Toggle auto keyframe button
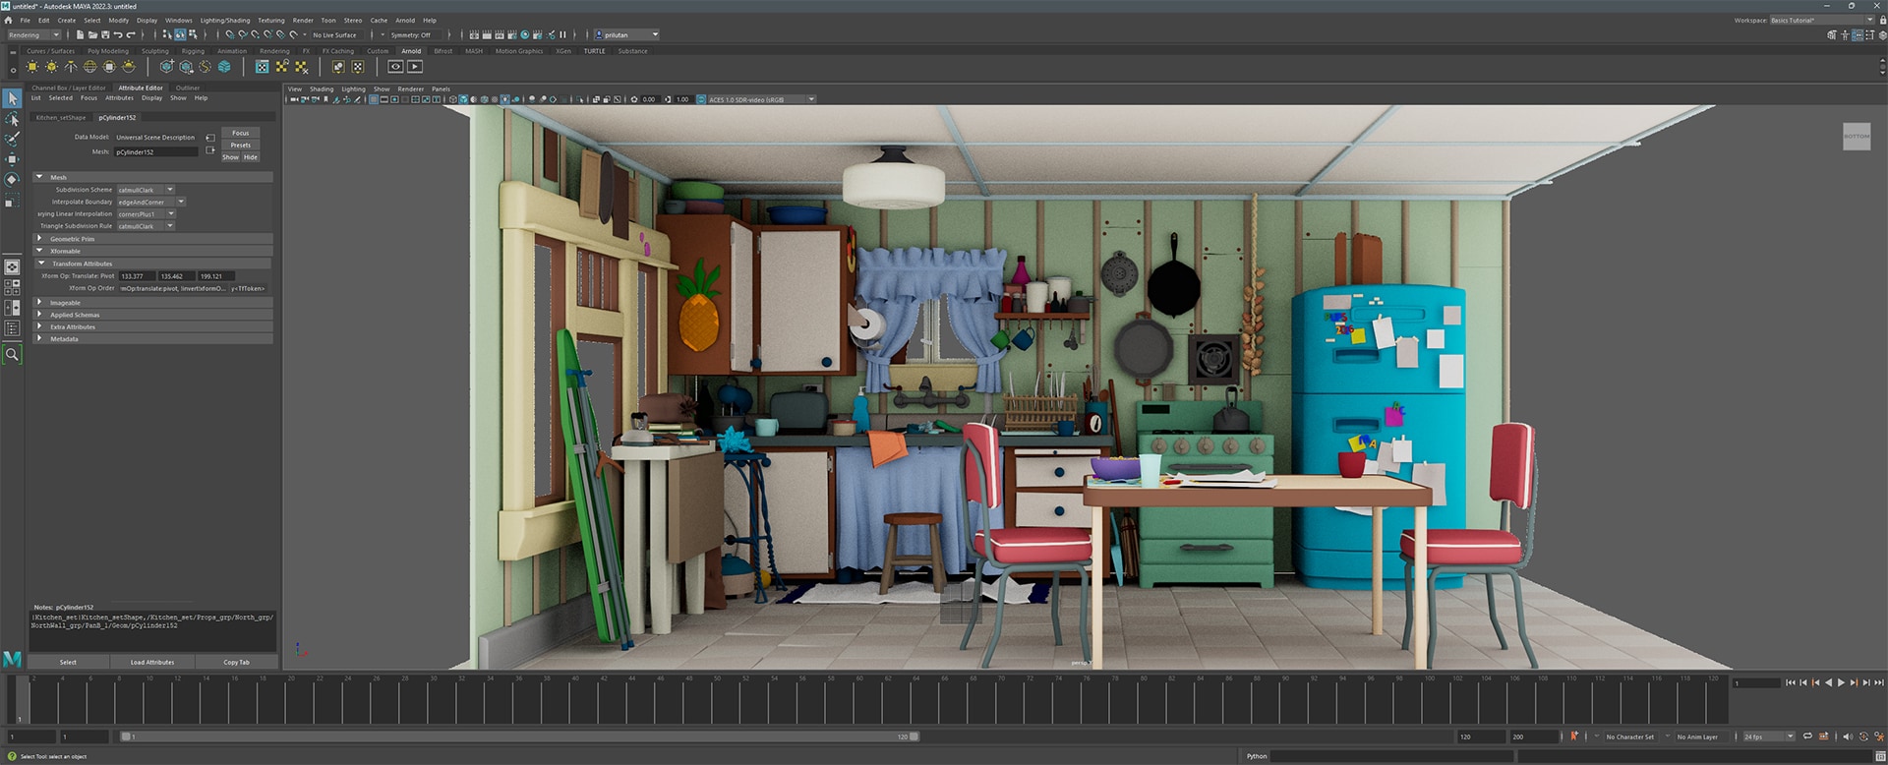Image resolution: width=1888 pixels, height=765 pixels. click(x=1573, y=736)
